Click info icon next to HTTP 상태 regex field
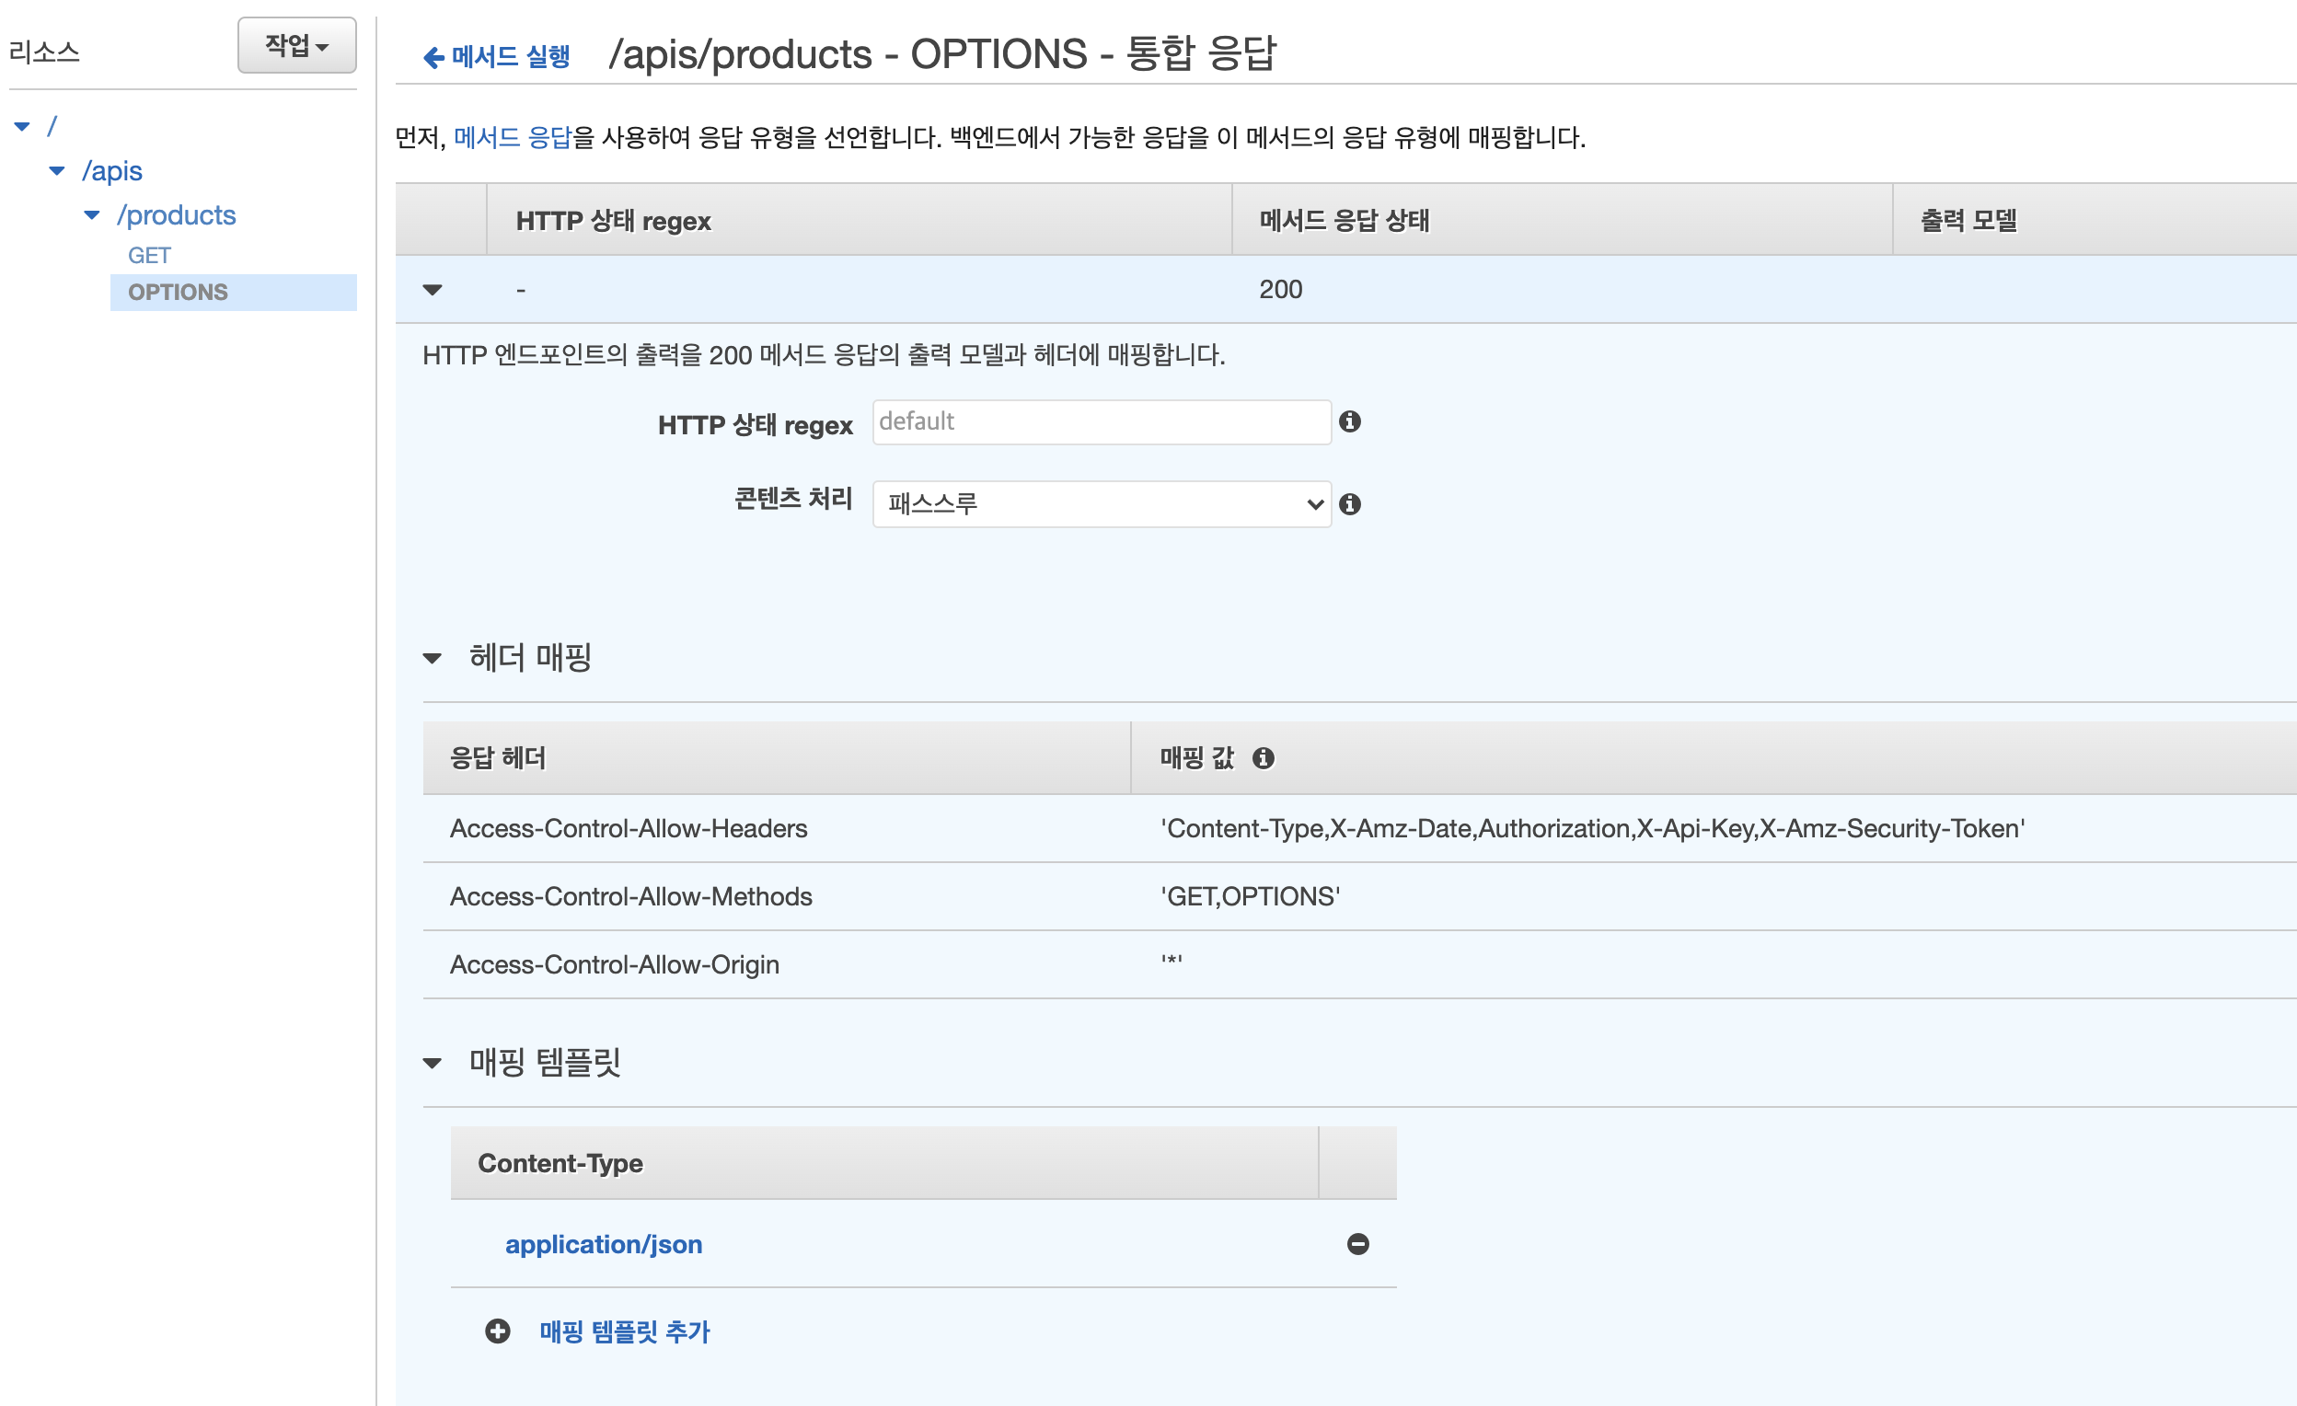The image size is (2297, 1406). click(x=1349, y=421)
